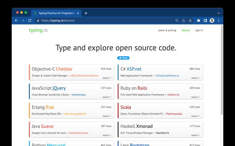The height and width of the screenshot is (146, 235).
Task: Click the green macOS maximize window button
Action: [x=26, y=12]
